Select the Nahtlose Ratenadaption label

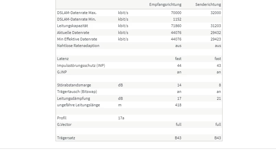click(x=78, y=46)
